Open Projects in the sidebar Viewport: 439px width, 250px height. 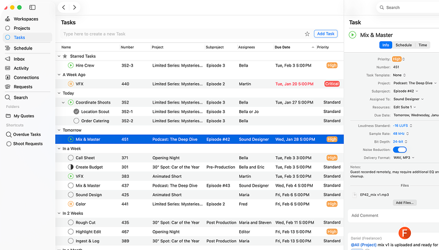coord(22,28)
